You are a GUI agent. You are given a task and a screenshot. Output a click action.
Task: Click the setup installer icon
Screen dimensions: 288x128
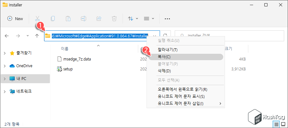point(60,69)
